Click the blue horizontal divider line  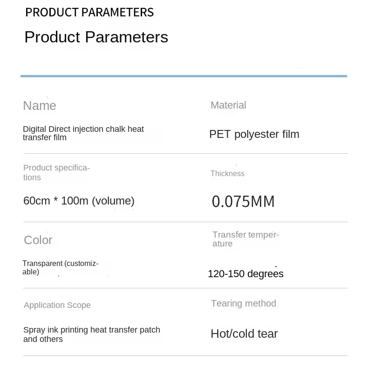pyautogui.click(x=184, y=76)
